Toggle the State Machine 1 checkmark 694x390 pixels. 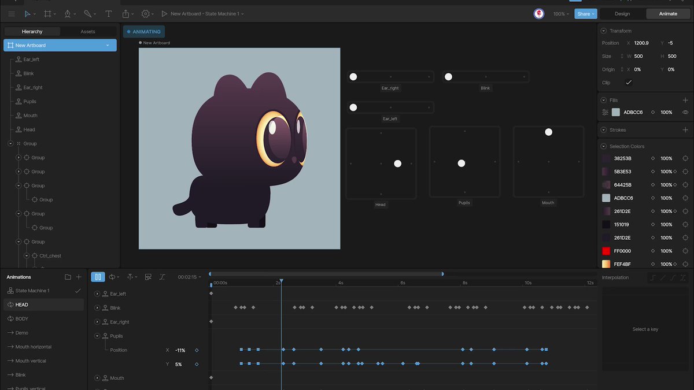pos(78,291)
